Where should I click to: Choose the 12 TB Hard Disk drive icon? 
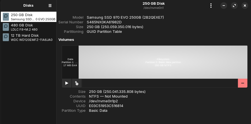coord(6,38)
